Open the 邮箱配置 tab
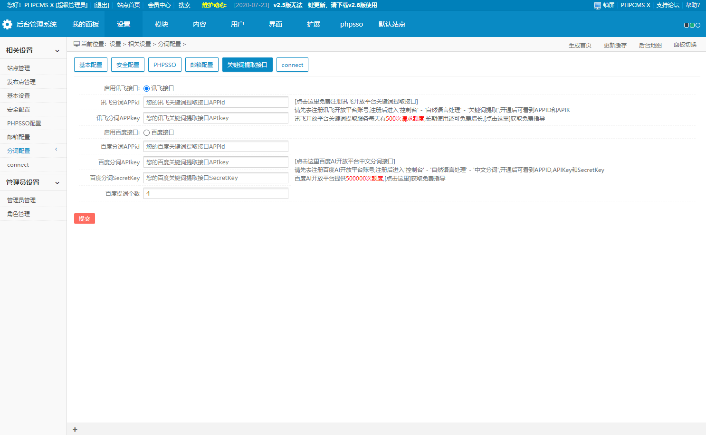The height and width of the screenshot is (435, 706). pos(201,65)
